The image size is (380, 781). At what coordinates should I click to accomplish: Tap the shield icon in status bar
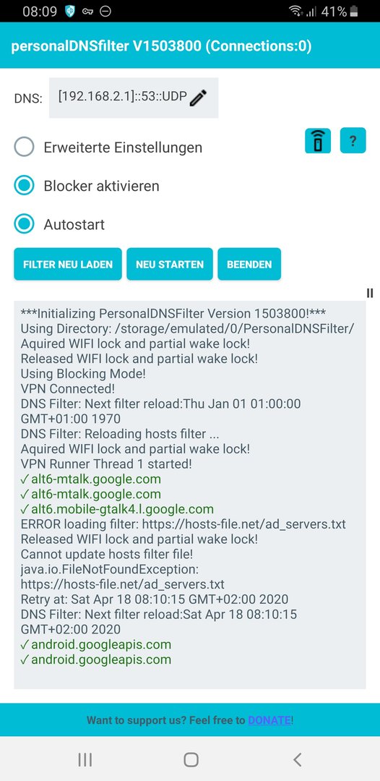tap(70, 12)
